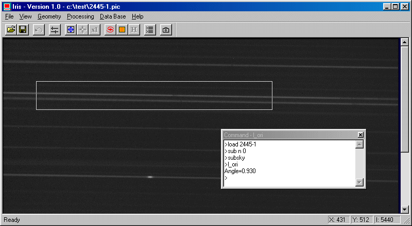Click the grayed H toolbar icon
This screenshot has width=412, height=226.
pyautogui.click(x=134, y=30)
